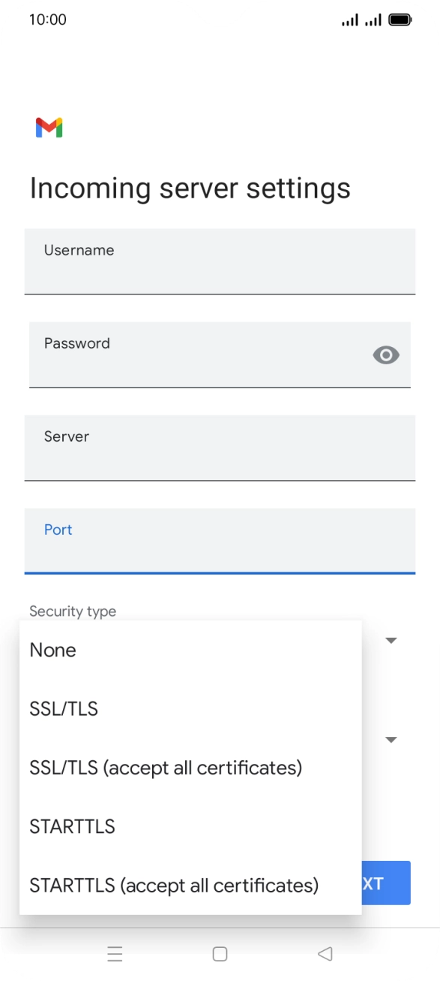The width and height of the screenshot is (440, 981).
Task: Tap the Android back triangle icon
Action: tap(325, 954)
